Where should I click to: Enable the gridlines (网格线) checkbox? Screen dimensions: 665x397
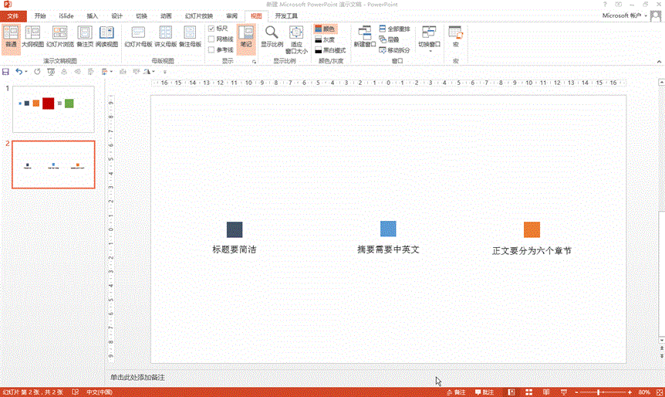point(212,39)
